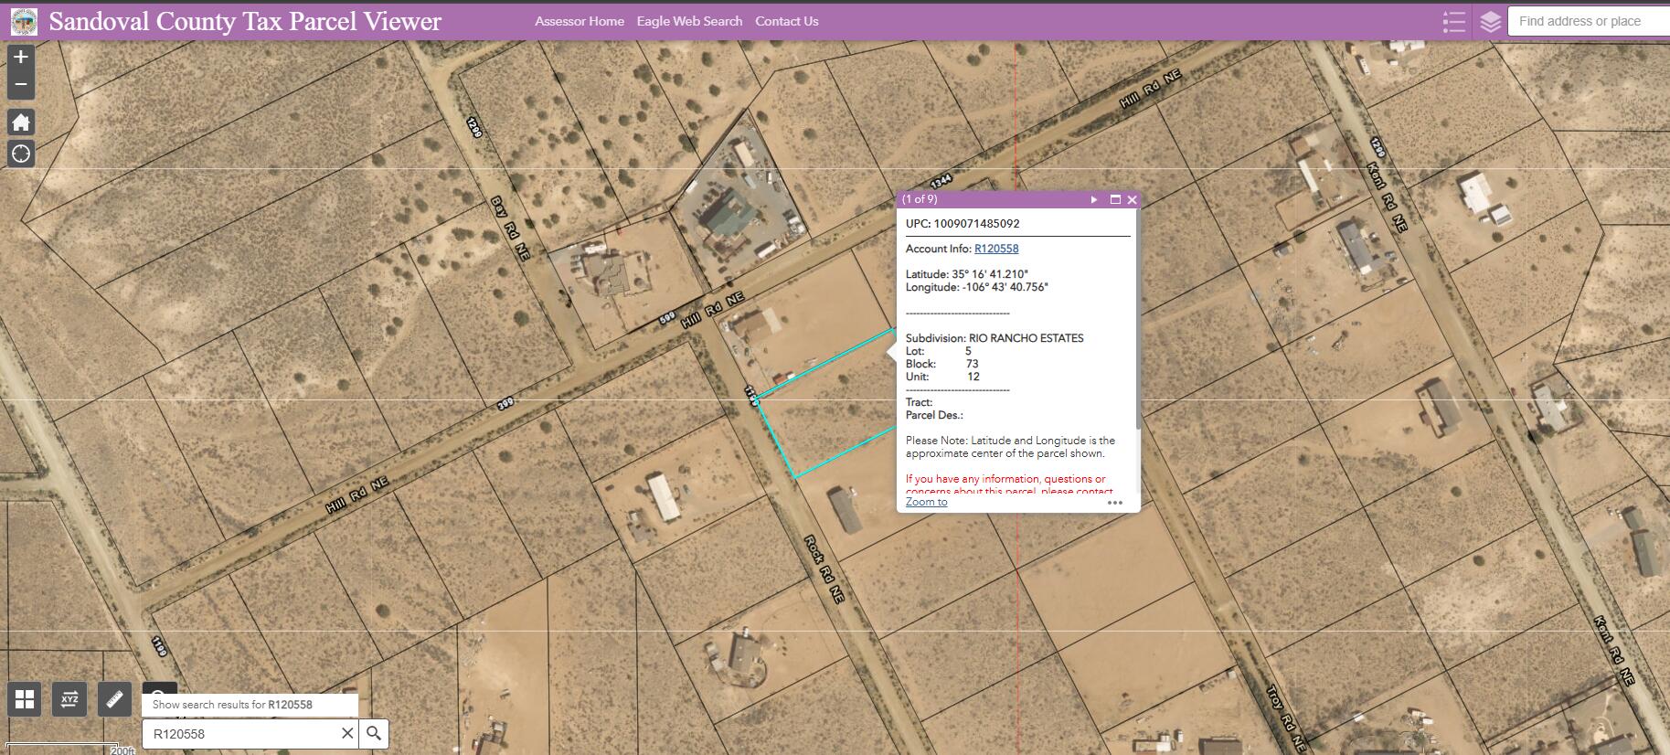Focus the Find address or place field
The image size is (1670, 755).
coord(1590,21)
